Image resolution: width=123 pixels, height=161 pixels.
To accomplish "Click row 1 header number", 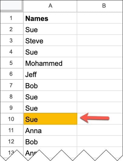I will point(12,18).
